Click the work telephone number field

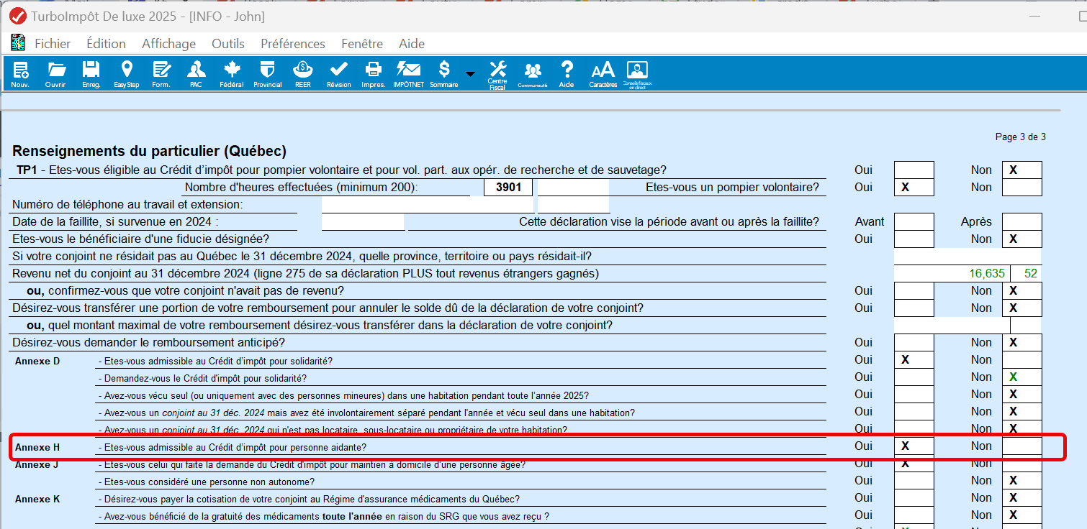pos(418,205)
